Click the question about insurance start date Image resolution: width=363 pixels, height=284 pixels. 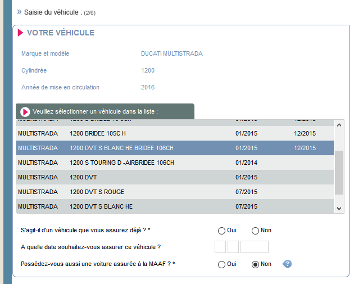90,247
